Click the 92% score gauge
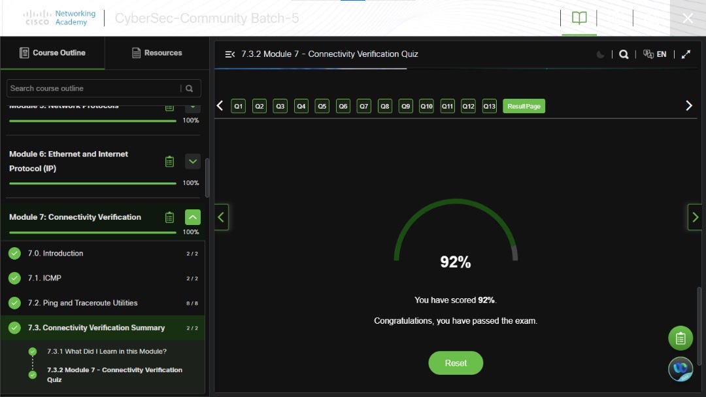The width and height of the screenshot is (706, 397). (x=456, y=234)
